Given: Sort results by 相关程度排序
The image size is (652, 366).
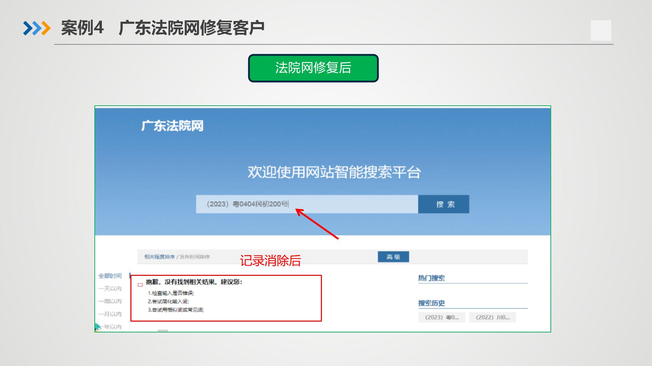Looking at the screenshot, I should click(159, 257).
